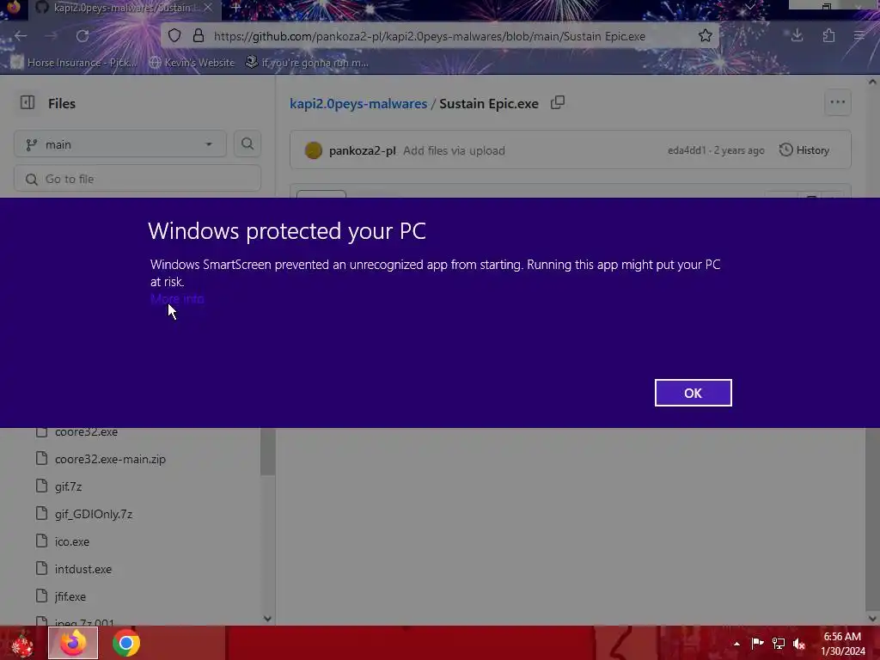The height and width of the screenshot is (660, 880).
Task: Click file tree scroll down arrow
Action: pos(268,619)
